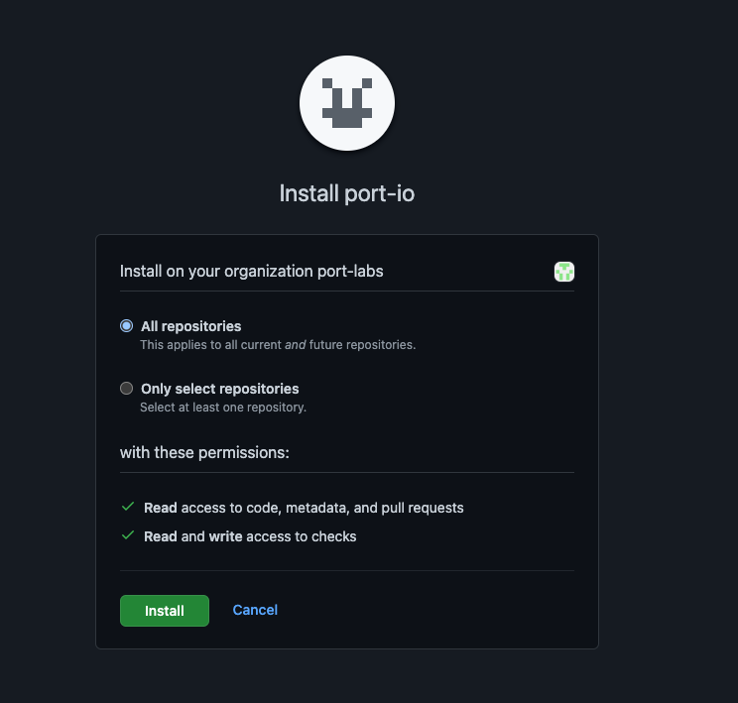Screen dimensions: 738x703
Task: Click the Install port-io page heading
Action: point(347,193)
